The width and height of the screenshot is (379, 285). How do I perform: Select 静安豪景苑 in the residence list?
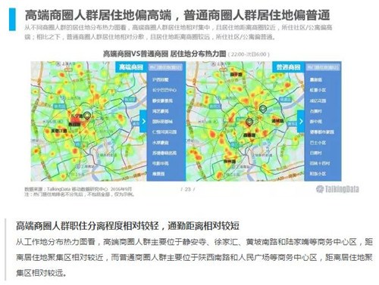[x=162, y=101]
